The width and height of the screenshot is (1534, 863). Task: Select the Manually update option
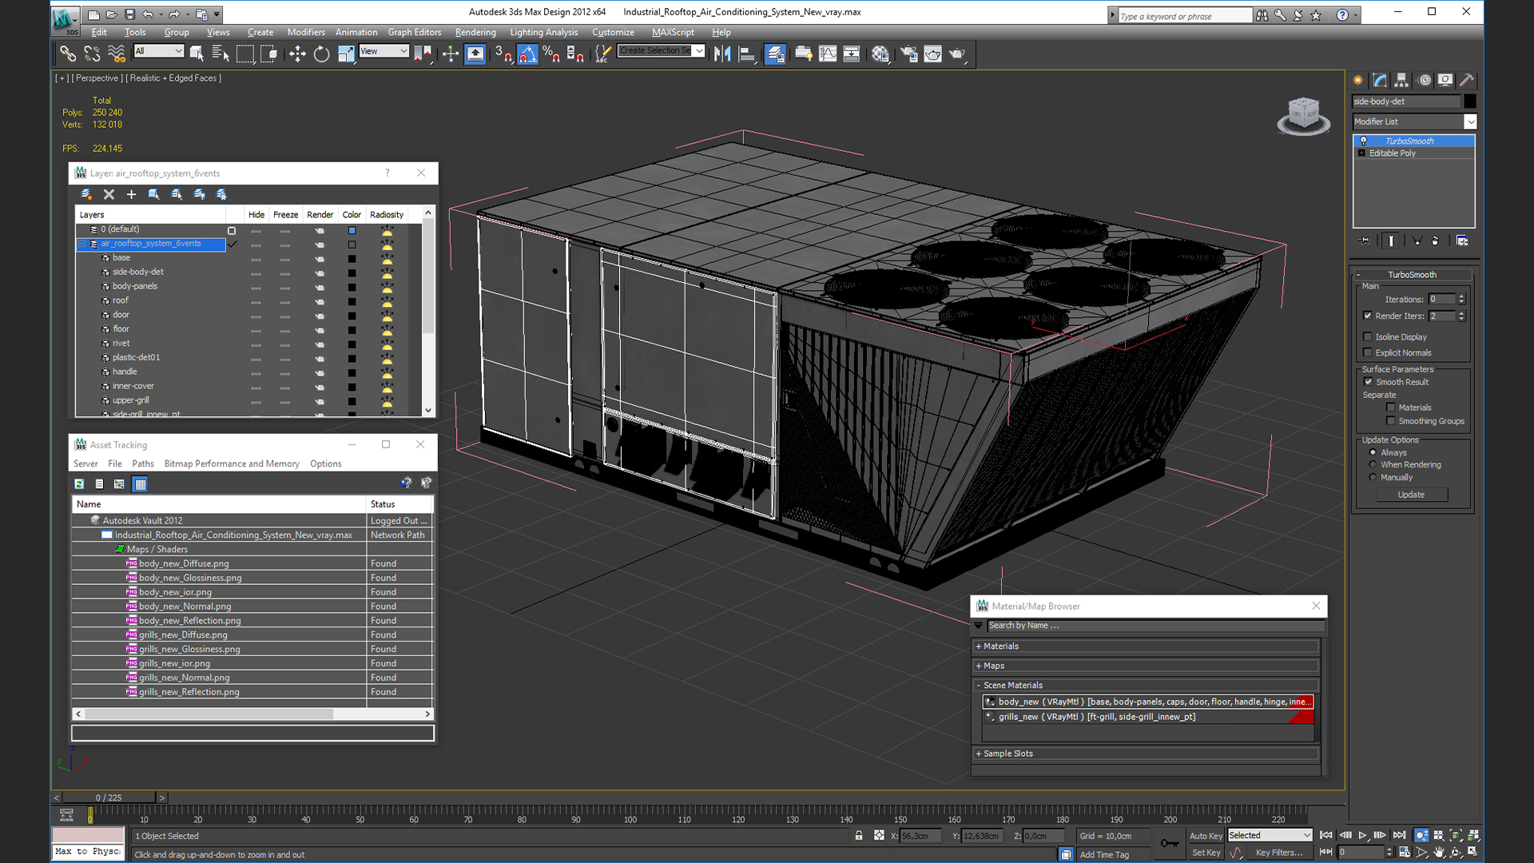pos(1373,477)
